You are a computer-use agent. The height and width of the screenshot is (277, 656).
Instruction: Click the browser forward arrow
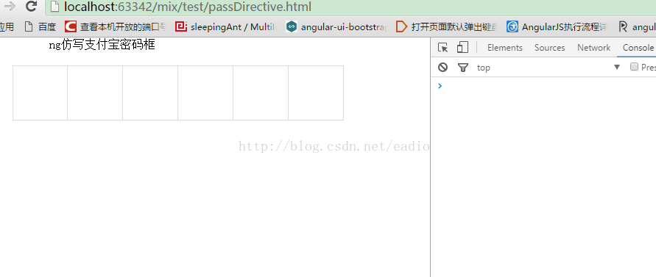pyautogui.click(x=10, y=7)
